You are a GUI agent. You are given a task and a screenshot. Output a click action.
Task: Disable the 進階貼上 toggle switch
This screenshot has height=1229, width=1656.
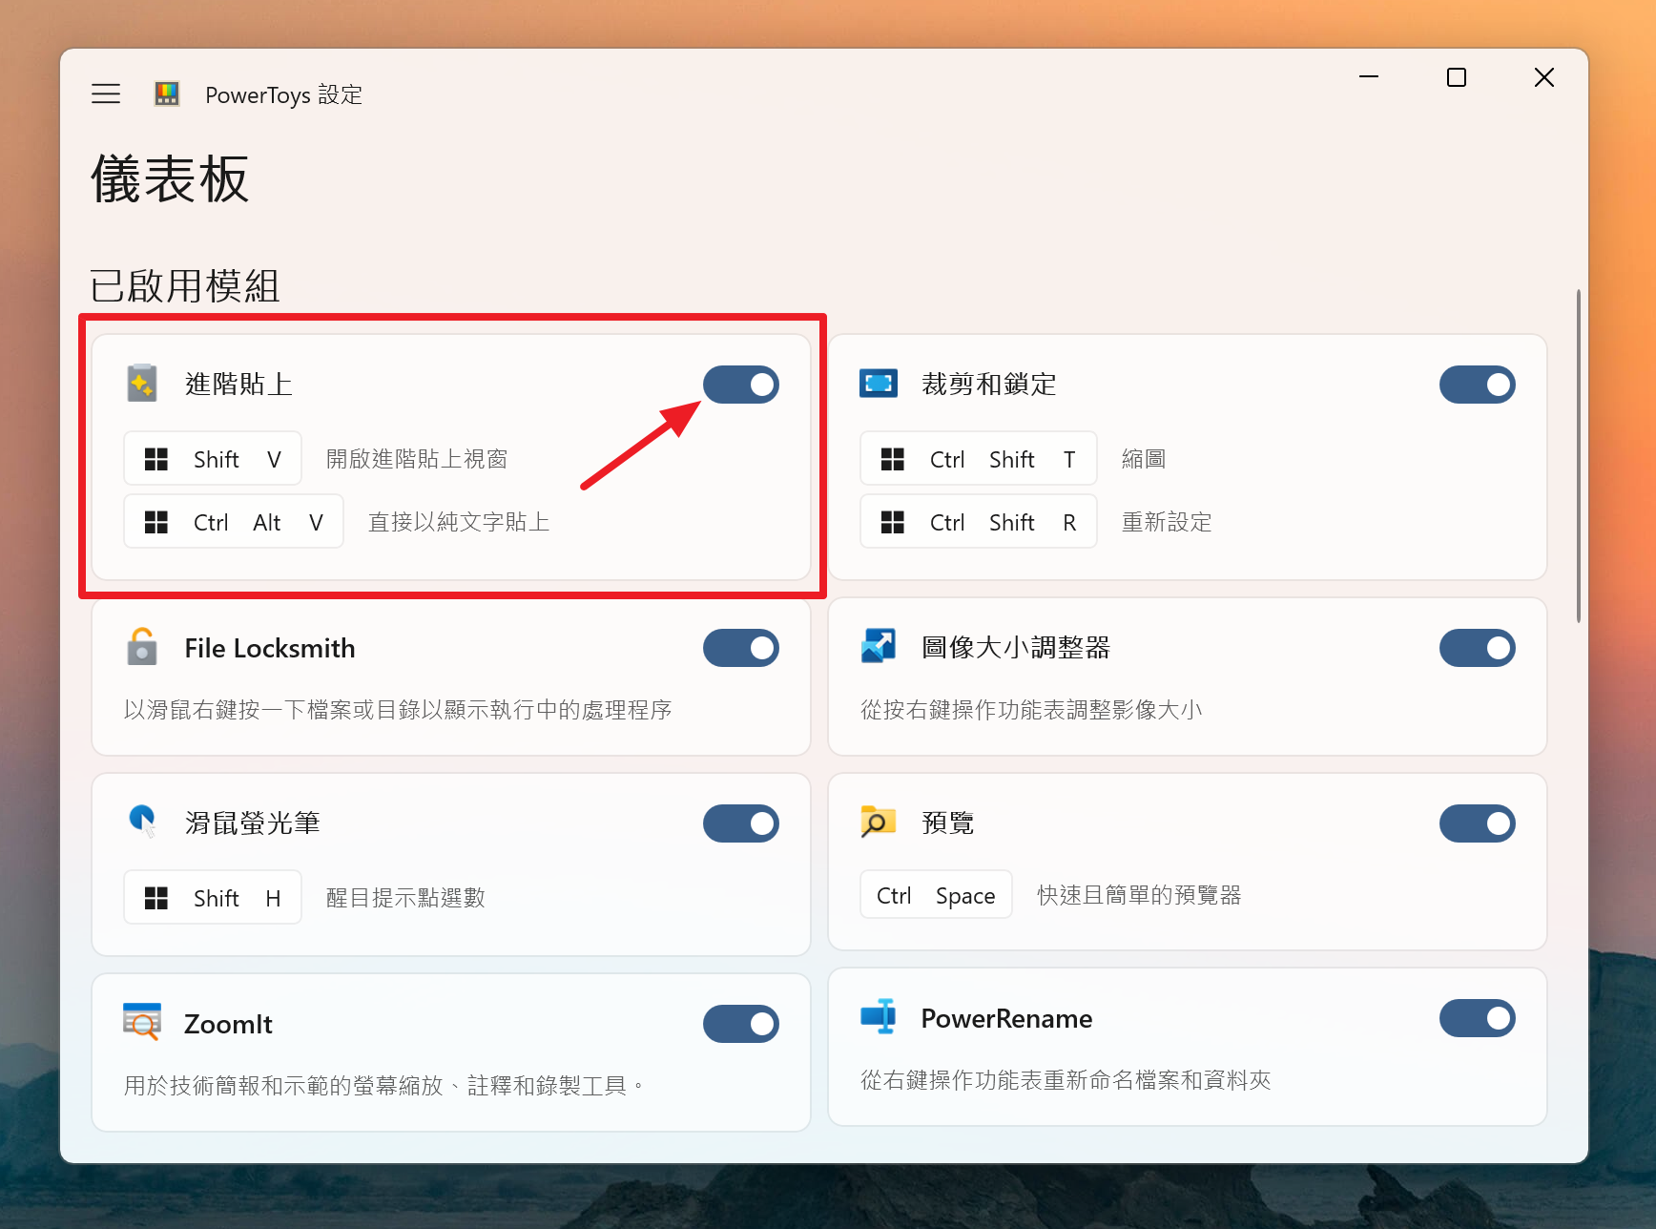(741, 385)
